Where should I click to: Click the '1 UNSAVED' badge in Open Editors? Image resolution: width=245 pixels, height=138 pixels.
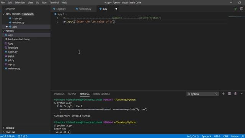click(x=28, y=14)
